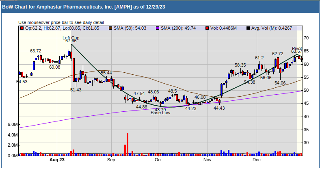Click the 54.53 price label
Viewport: 320px width, 169px height.
[x=22, y=82]
